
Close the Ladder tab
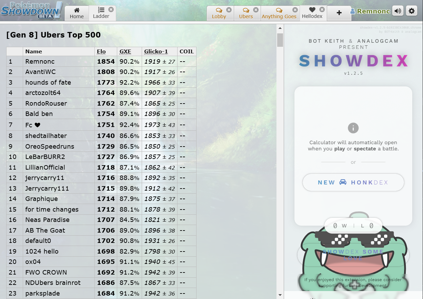tap(111, 9)
